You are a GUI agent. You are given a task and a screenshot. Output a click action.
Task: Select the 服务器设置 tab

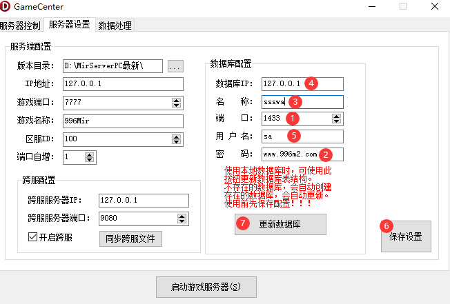[69, 25]
